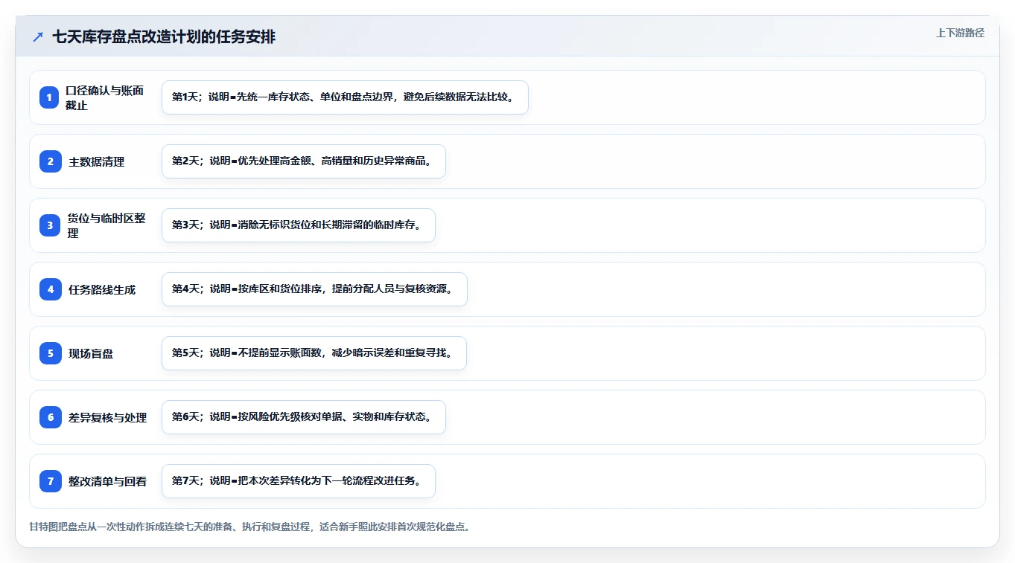Click the title 七天库存盘点改造计划的任务安排
1015x563 pixels.
(164, 36)
